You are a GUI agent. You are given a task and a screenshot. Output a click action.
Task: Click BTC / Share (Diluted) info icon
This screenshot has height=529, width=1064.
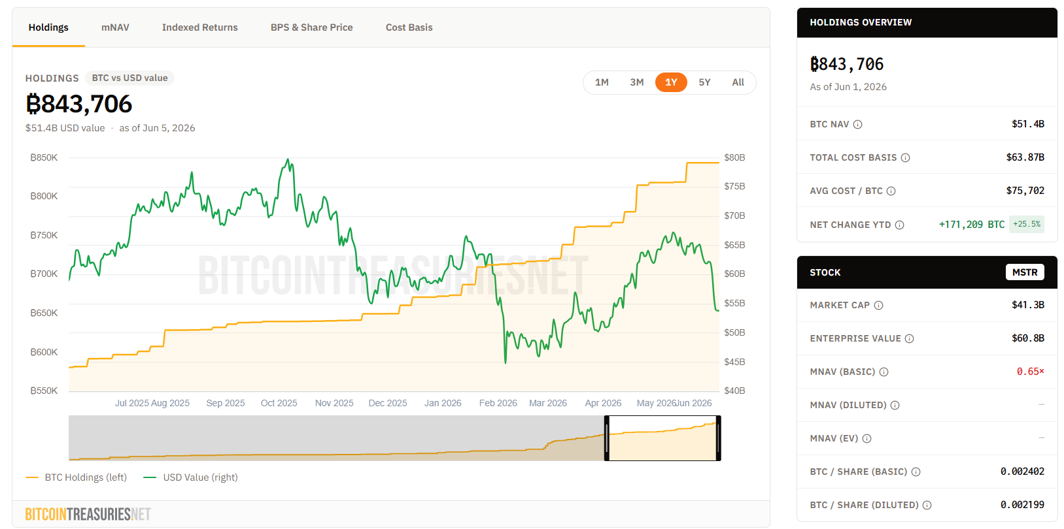click(927, 505)
